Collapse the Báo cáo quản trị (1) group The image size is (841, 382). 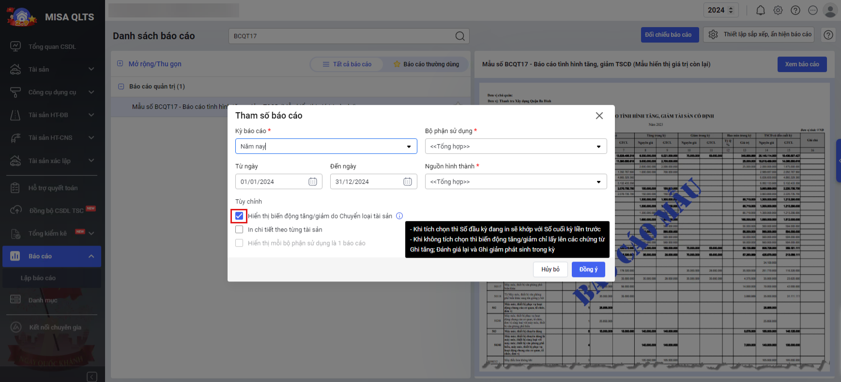tap(121, 87)
